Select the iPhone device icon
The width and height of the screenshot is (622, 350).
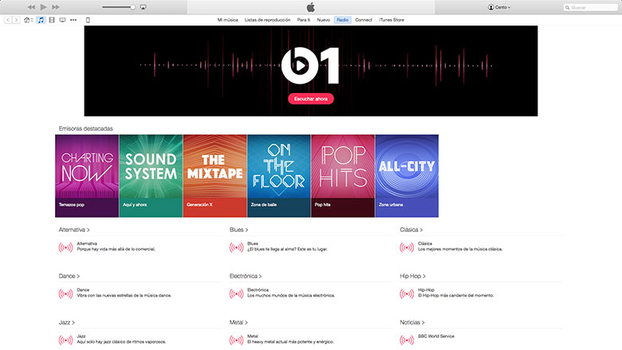coord(88,20)
